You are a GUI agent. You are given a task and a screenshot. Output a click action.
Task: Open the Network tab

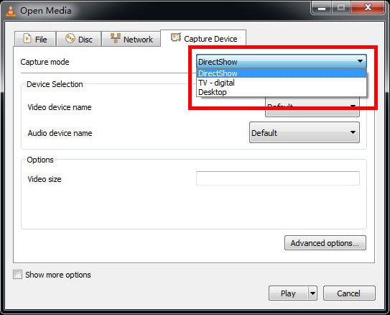pos(131,39)
